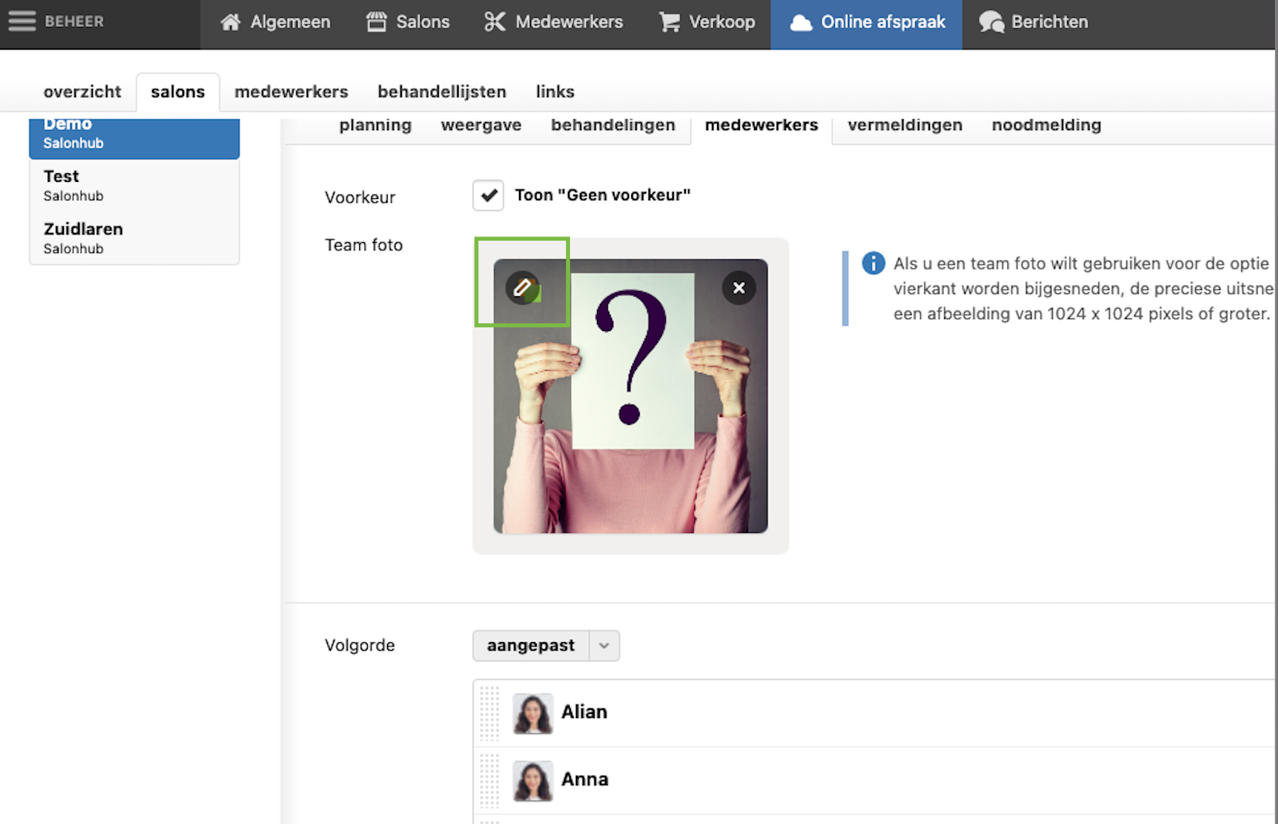Screen dimensions: 1278x824
Task: Switch to the behandelingen tab
Action: 613,126
